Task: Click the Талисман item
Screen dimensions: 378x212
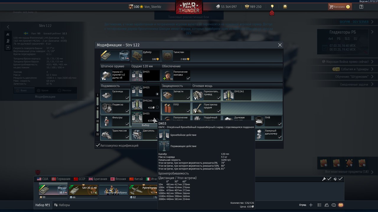Action: [176, 56]
